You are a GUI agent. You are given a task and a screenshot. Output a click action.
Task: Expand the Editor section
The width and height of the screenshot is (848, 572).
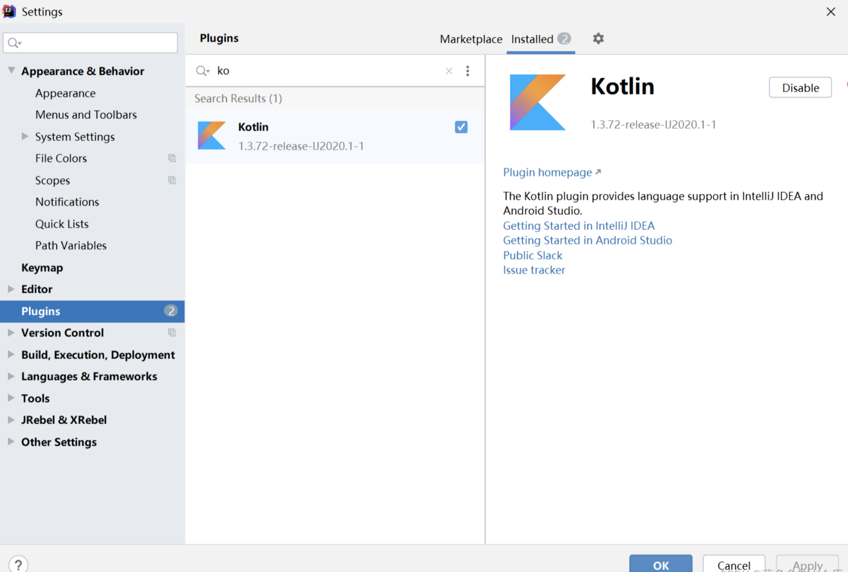pyautogui.click(x=11, y=289)
